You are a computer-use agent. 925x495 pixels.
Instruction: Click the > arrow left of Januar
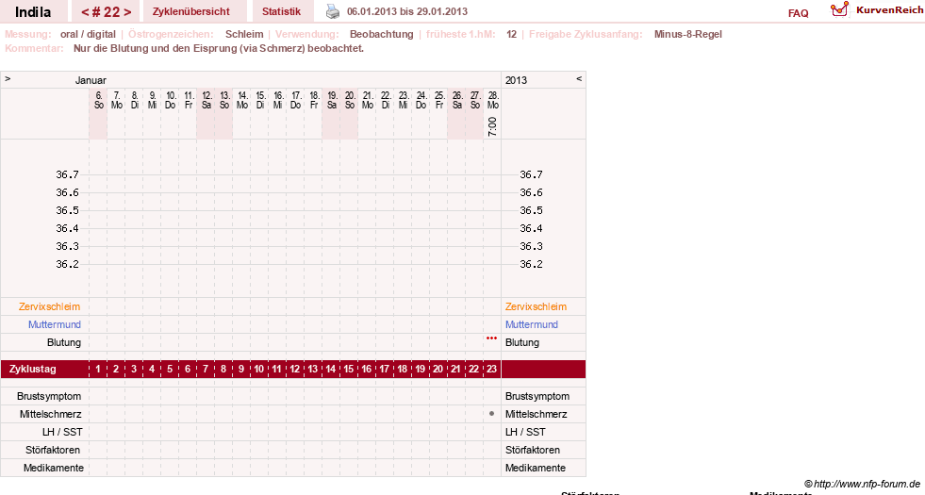coord(8,78)
